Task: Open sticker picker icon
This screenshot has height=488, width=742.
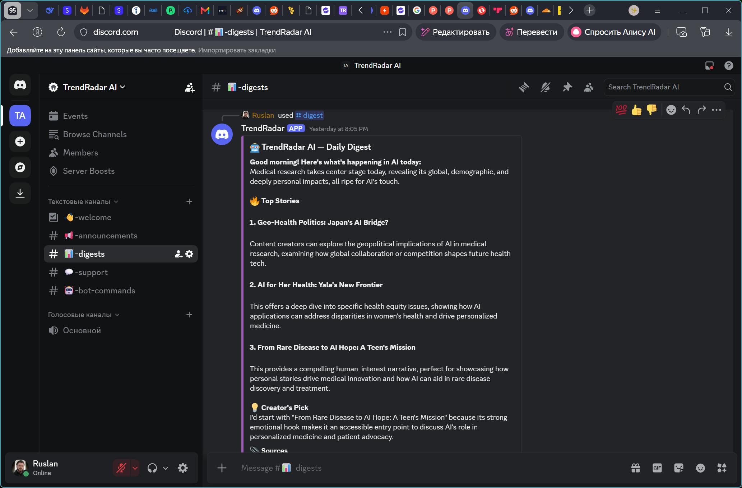Action: pos(679,468)
